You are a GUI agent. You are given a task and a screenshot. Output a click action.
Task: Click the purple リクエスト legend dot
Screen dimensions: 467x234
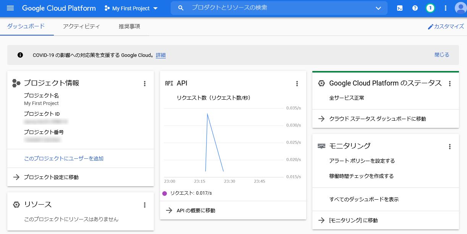(165, 193)
